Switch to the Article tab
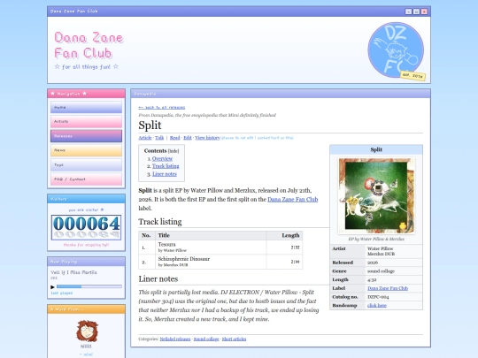The height and width of the screenshot is (358, 478). (x=145, y=138)
